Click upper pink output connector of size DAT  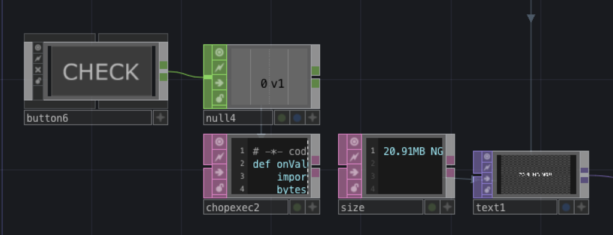(x=450, y=160)
